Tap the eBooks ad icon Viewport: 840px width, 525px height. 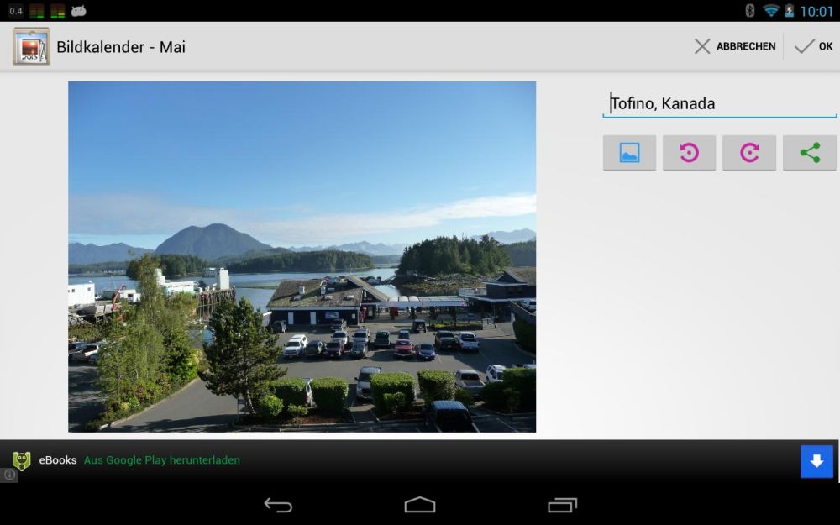21,460
